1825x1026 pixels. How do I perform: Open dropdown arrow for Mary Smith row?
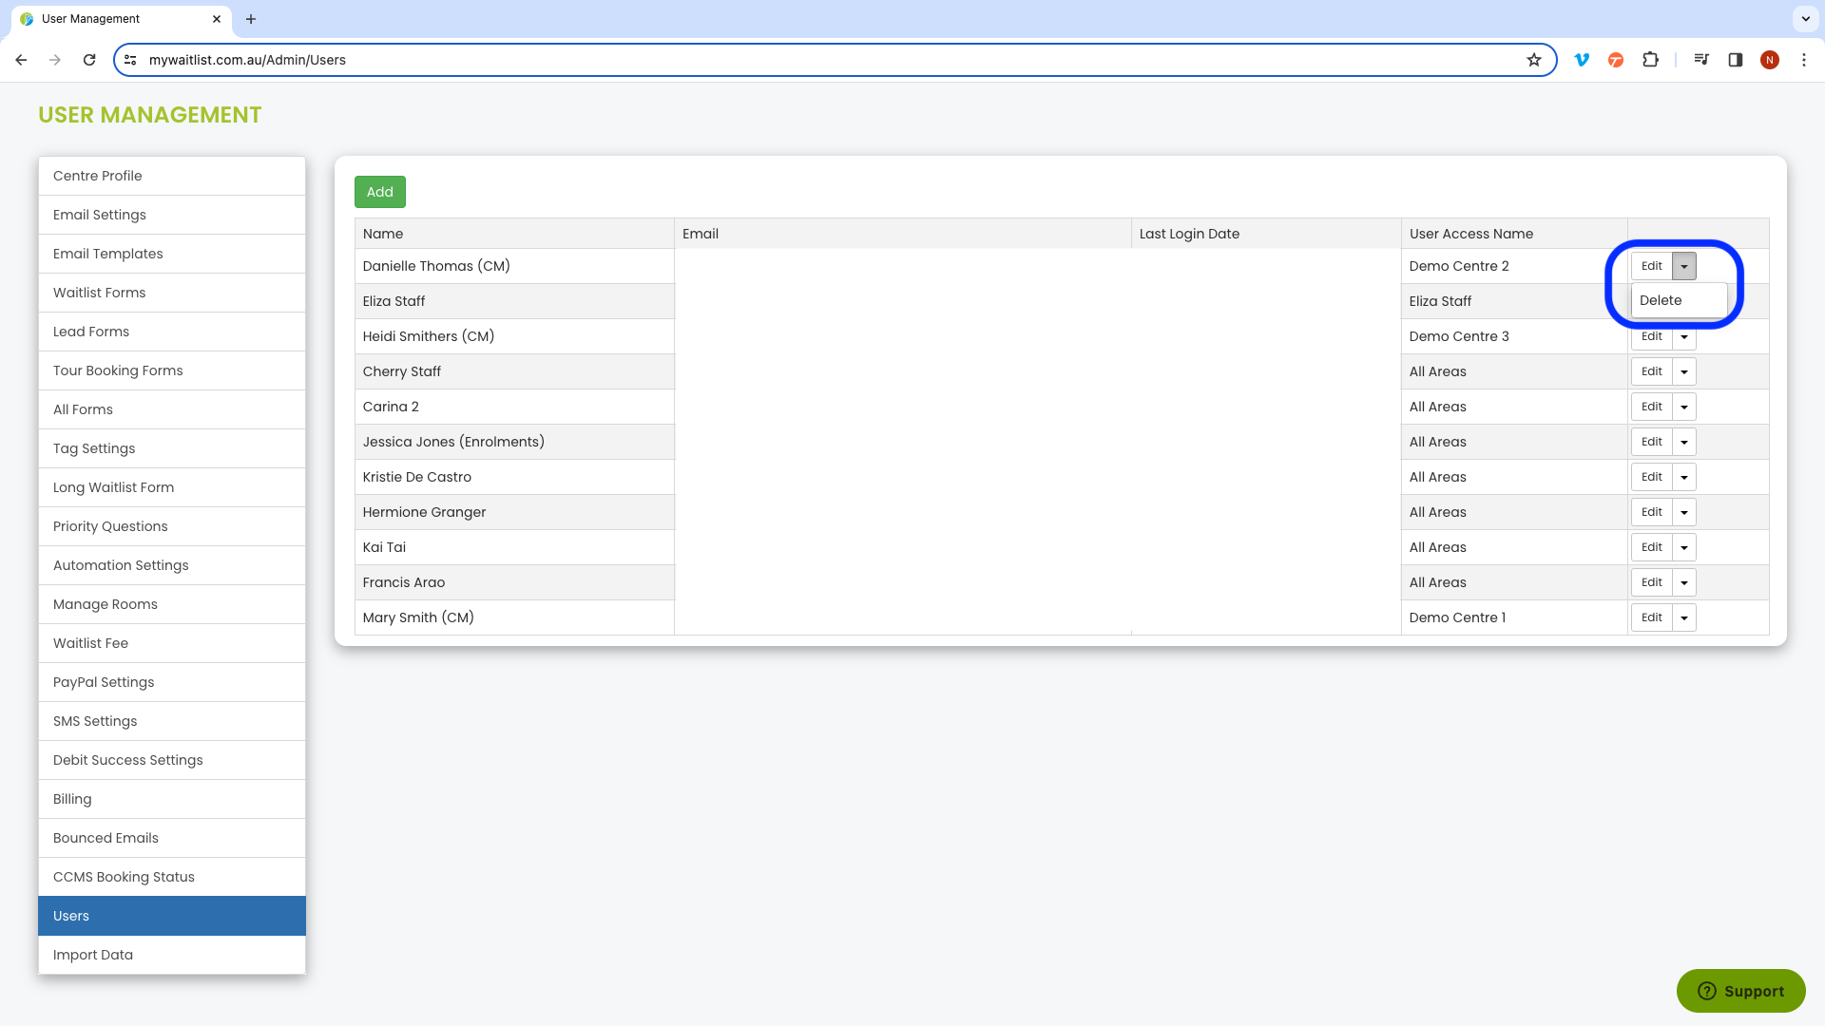1684,617
